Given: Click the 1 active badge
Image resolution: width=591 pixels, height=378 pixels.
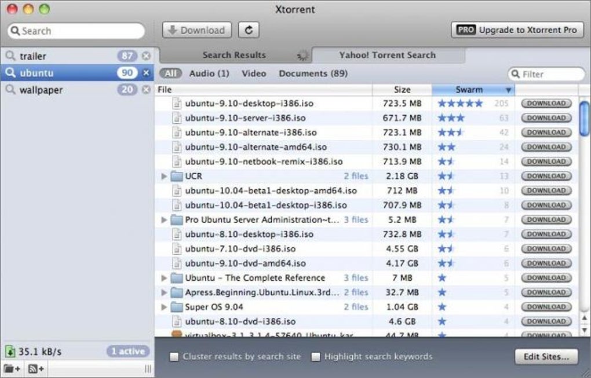Looking at the screenshot, I should click(x=128, y=351).
